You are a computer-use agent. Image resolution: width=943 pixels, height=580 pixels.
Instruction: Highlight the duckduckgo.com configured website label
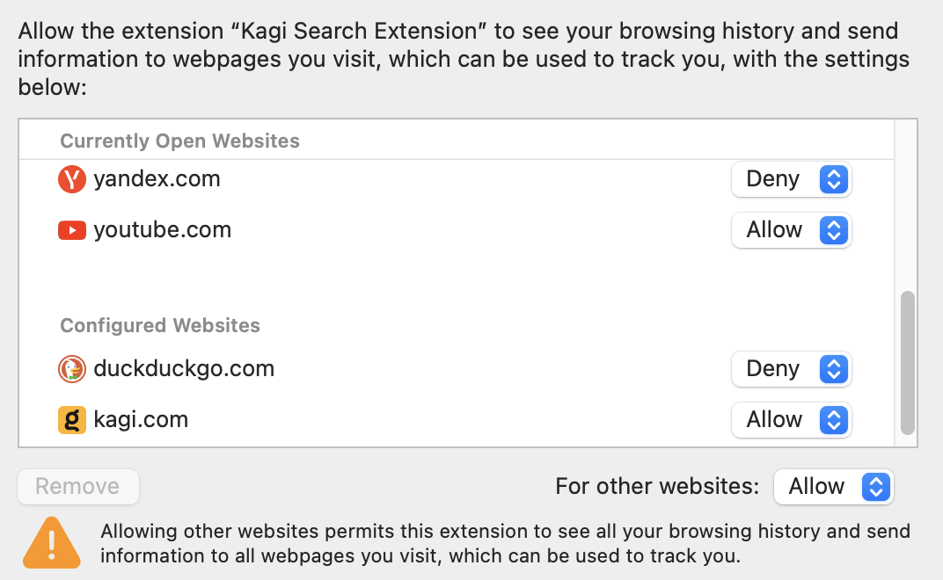[184, 369]
